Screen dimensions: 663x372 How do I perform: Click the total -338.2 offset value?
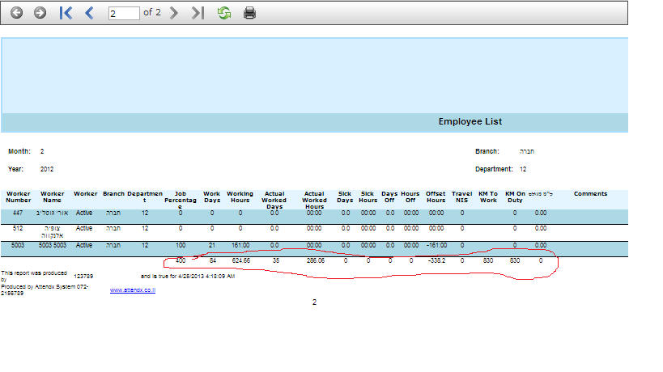[437, 261]
